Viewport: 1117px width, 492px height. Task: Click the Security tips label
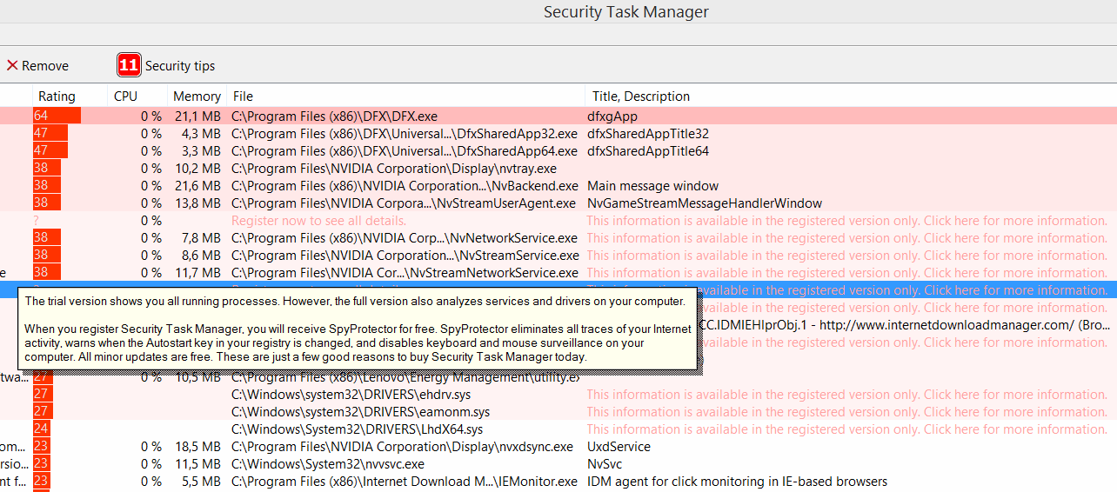point(179,66)
